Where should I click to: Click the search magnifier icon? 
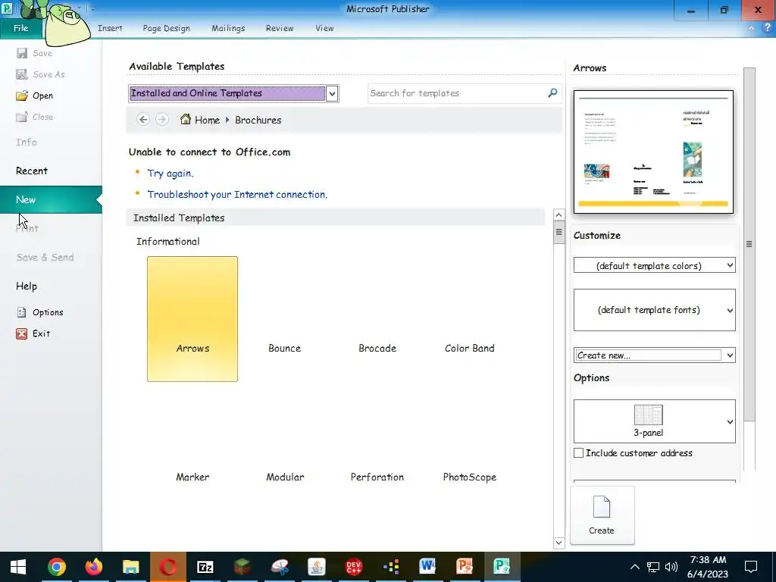[x=552, y=93]
